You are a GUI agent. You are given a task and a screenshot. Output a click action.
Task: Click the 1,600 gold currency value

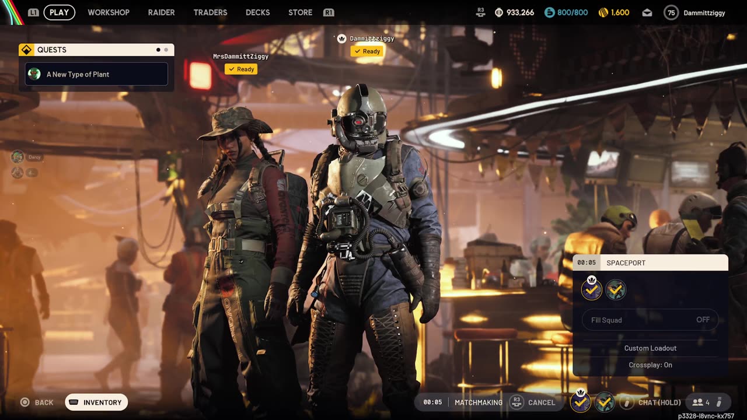tap(620, 12)
